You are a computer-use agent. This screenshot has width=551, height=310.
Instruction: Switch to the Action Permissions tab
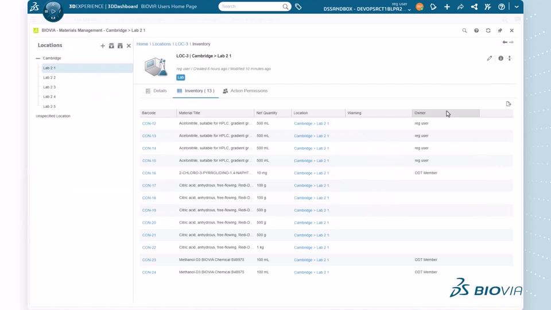(245, 91)
